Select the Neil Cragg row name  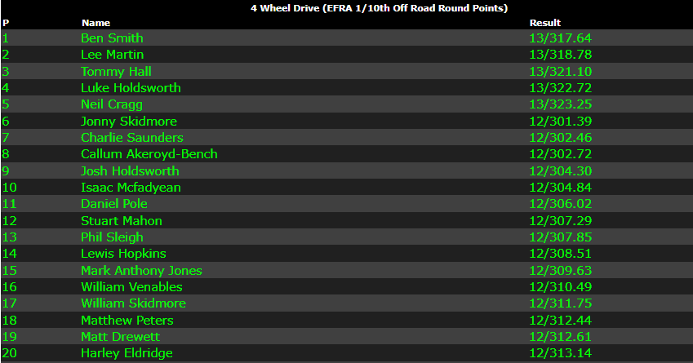click(x=113, y=104)
